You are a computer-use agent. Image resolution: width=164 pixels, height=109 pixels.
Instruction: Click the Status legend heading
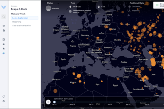[50, 3]
